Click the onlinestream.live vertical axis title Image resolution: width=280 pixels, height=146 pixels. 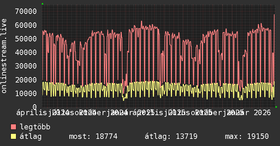4,56
